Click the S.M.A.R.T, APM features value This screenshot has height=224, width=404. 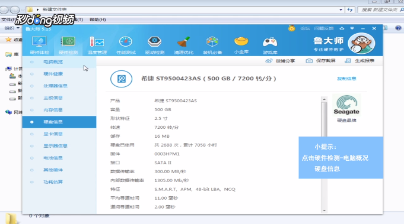click(195, 189)
